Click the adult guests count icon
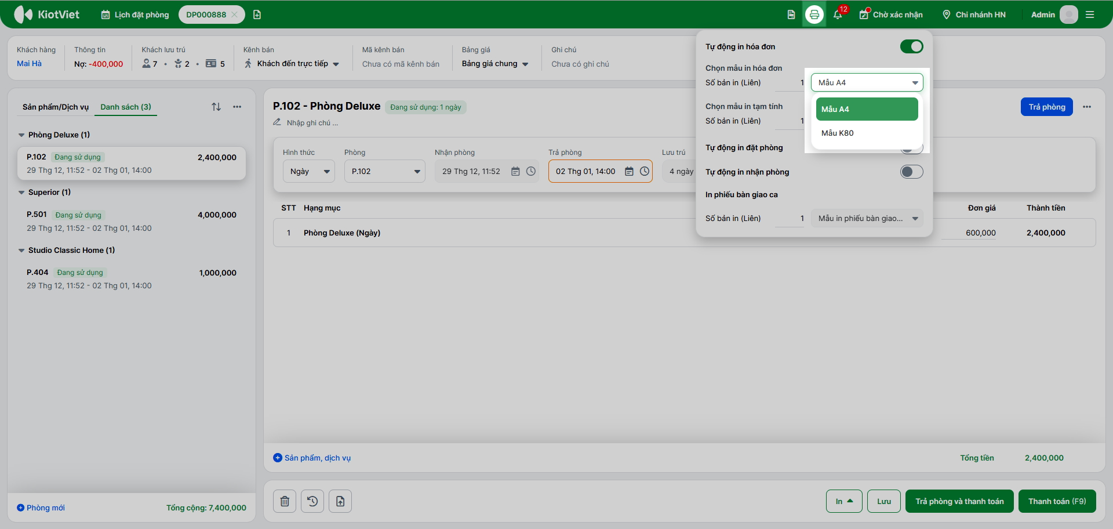This screenshot has width=1113, height=529. [146, 63]
